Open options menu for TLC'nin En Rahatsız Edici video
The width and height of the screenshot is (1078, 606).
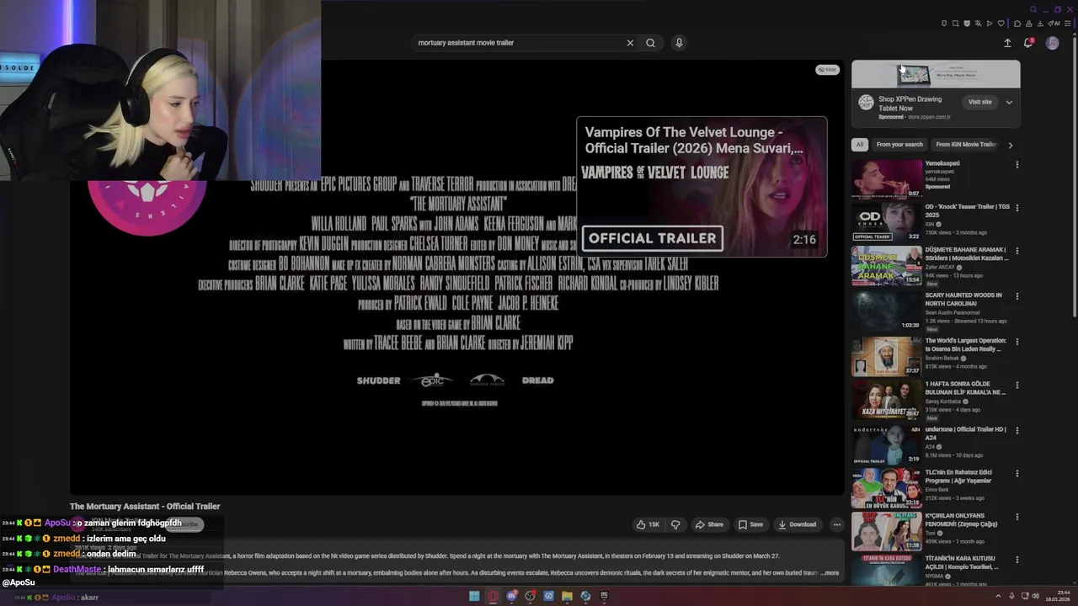coord(1017,473)
